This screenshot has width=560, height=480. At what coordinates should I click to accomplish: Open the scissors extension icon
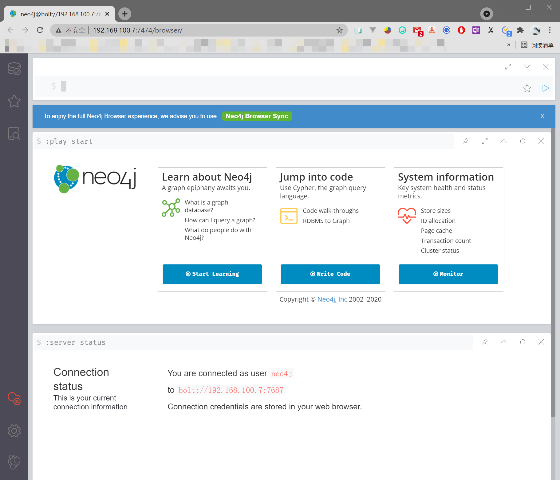click(x=491, y=30)
